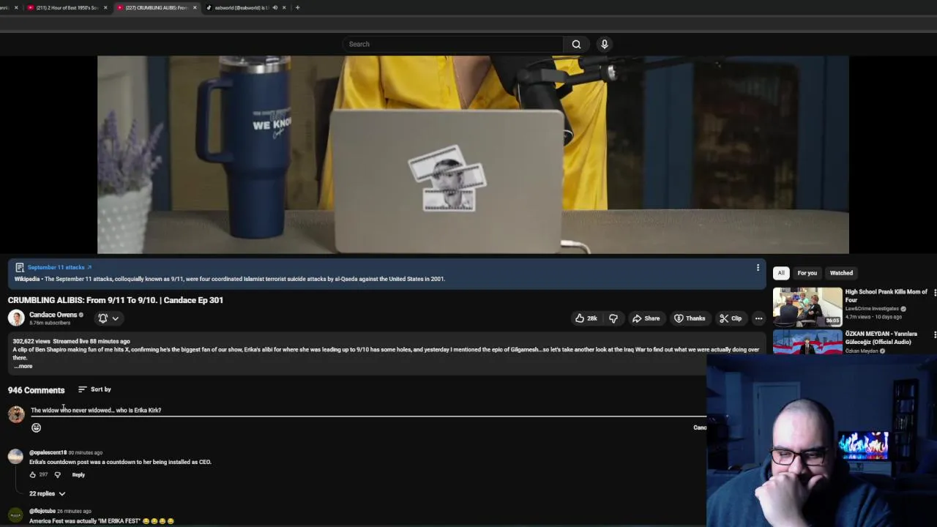
Task: Dislike @opalescent18's comment
Action: coord(58,475)
